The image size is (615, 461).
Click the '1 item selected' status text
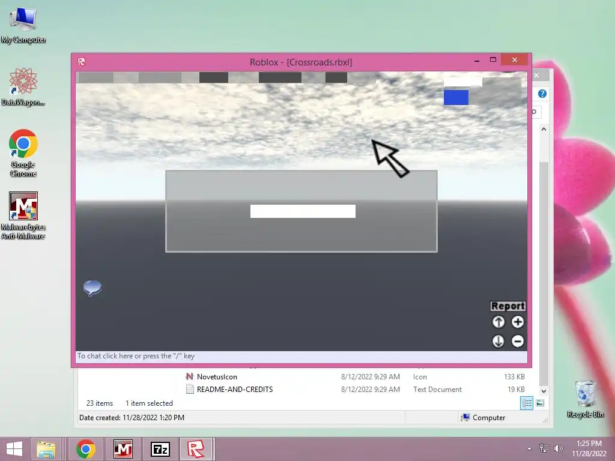point(149,403)
